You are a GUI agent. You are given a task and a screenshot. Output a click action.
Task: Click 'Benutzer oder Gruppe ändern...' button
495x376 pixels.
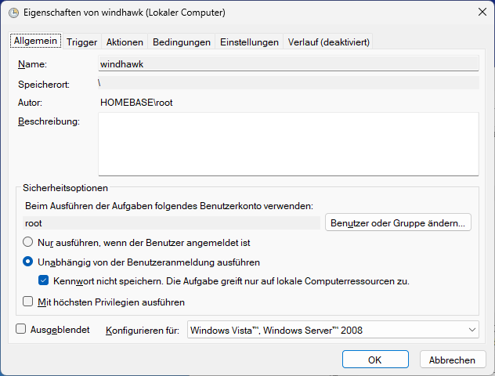[x=398, y=222]
